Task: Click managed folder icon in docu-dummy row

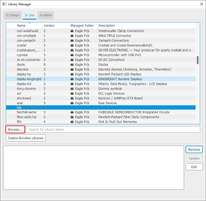Action: (x=72, y=89)
